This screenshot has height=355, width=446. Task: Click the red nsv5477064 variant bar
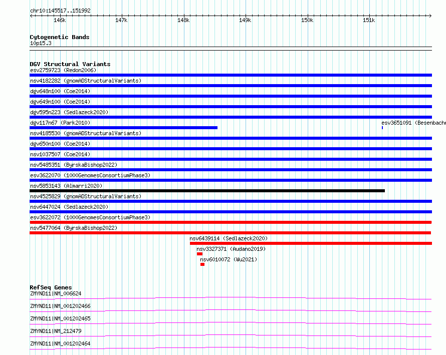231,233
